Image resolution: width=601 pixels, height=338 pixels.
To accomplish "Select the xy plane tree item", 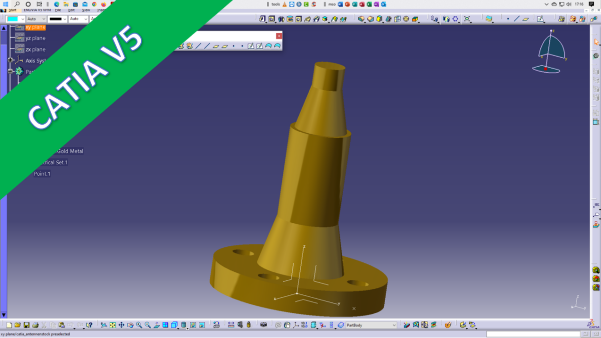I will (x=35, y=27).
